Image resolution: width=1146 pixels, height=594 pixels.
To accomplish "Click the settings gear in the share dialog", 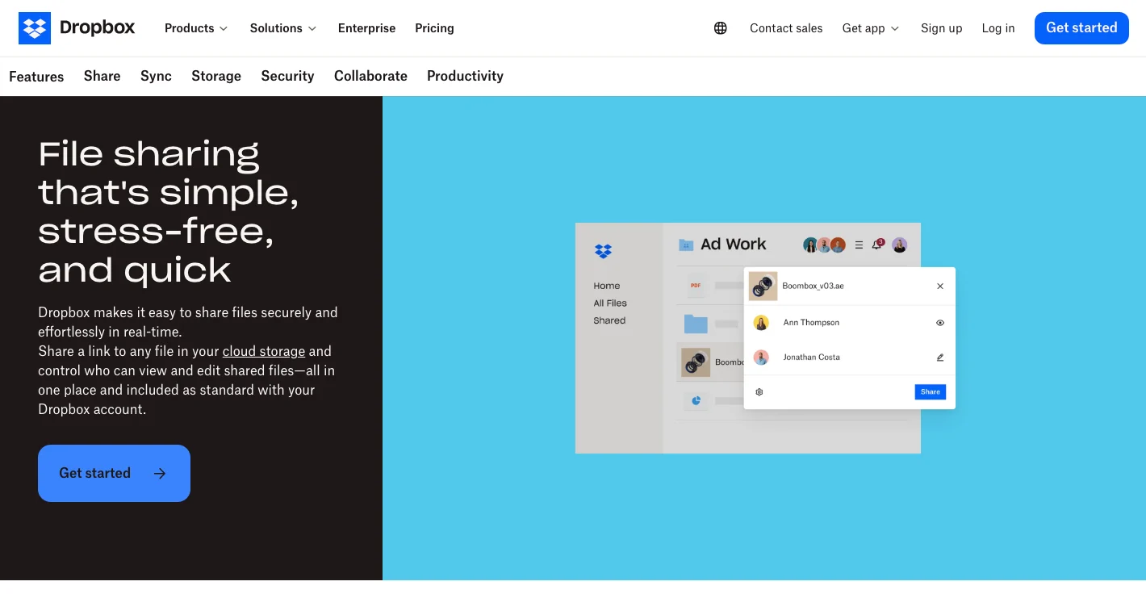I will point(759,392).
